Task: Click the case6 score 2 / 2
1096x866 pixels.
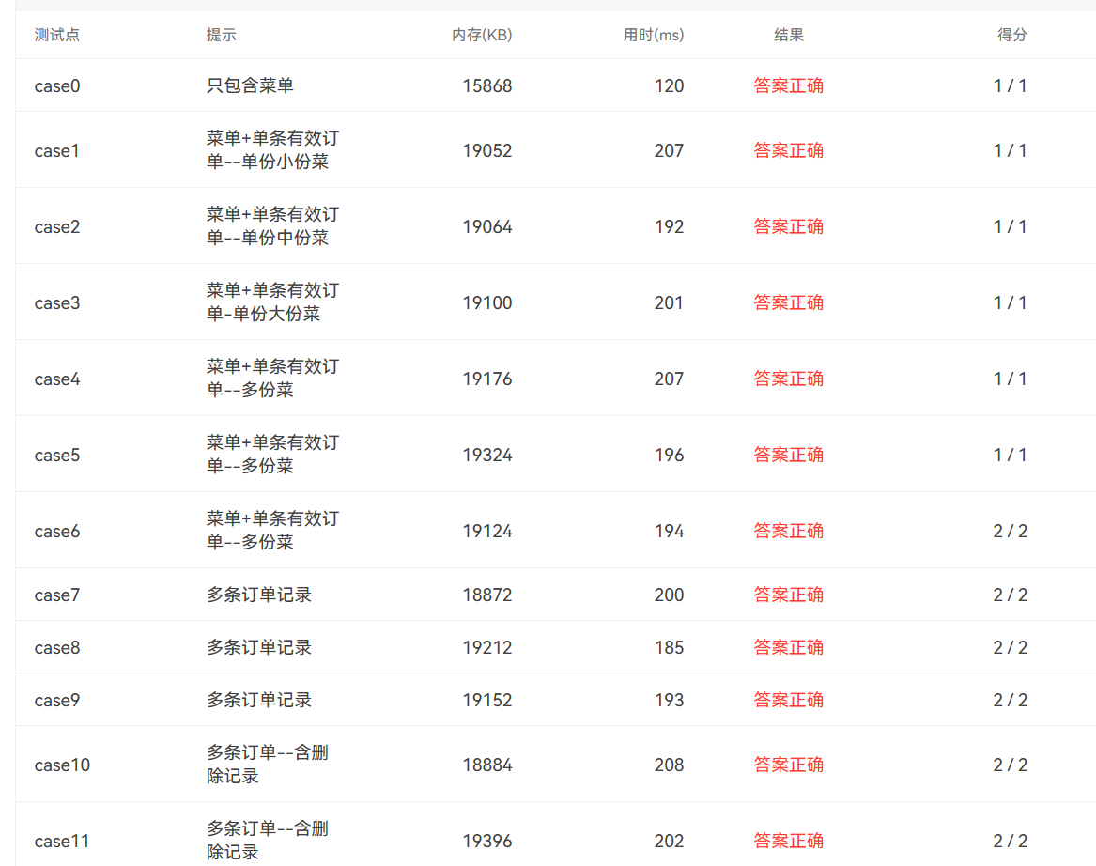Action: [1010, 531]
